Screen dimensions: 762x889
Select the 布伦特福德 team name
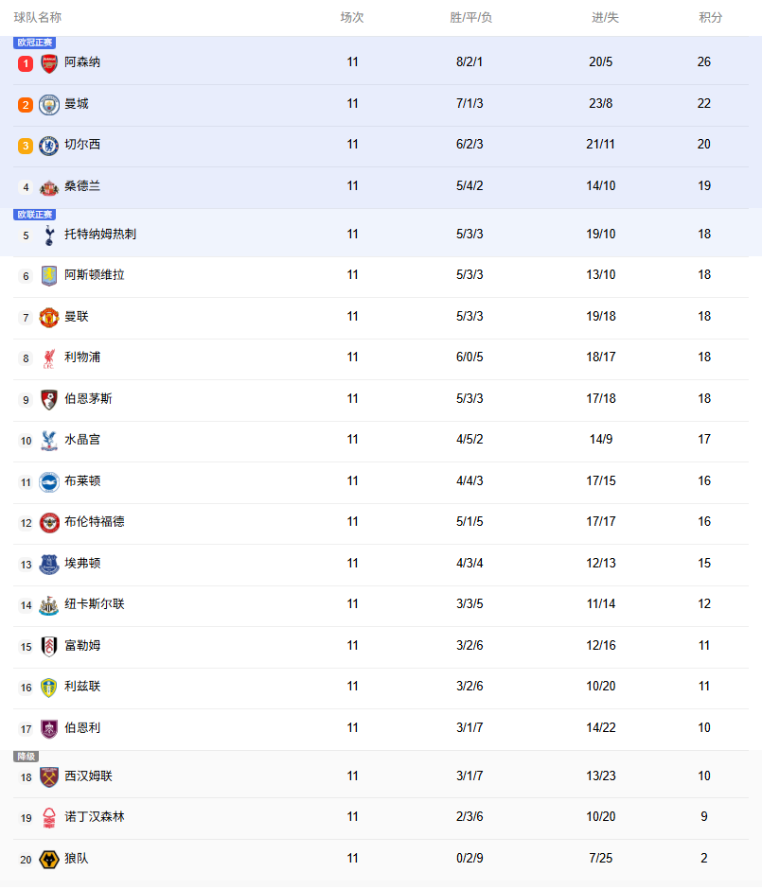(x=94, y=522)
